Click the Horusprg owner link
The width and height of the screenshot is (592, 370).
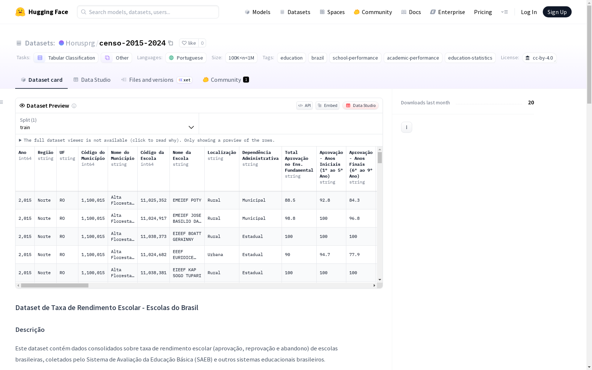80,43
